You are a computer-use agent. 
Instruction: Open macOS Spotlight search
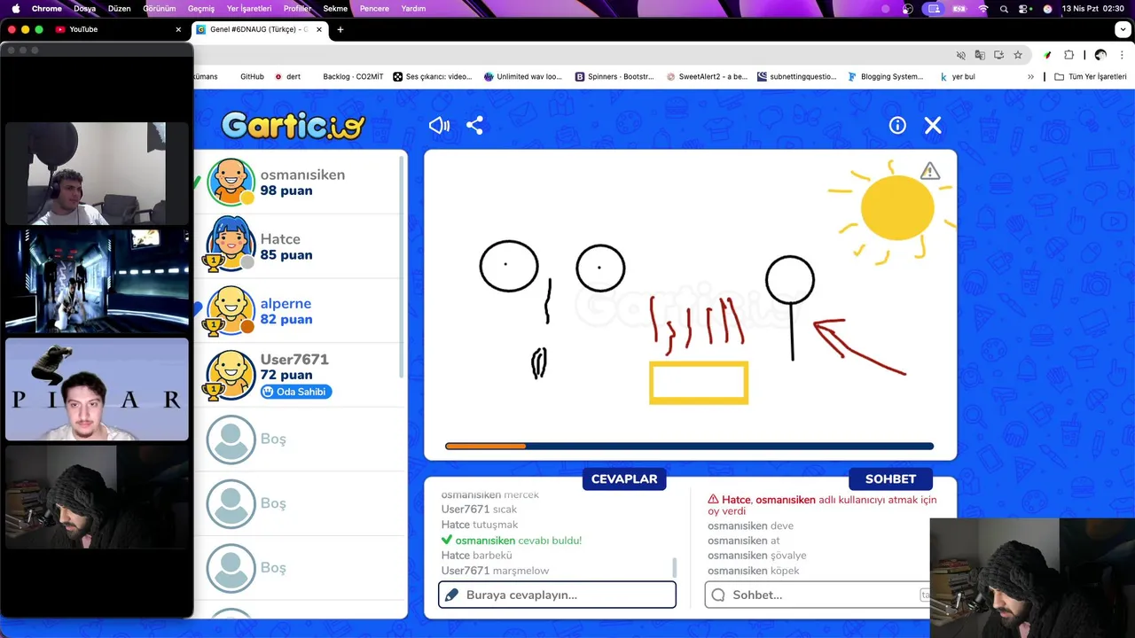pyautogui.click(x=1004, y=9)
